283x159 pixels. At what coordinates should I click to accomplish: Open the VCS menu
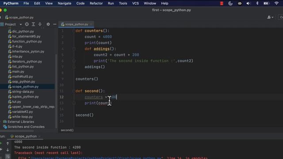tap(135, 3)
